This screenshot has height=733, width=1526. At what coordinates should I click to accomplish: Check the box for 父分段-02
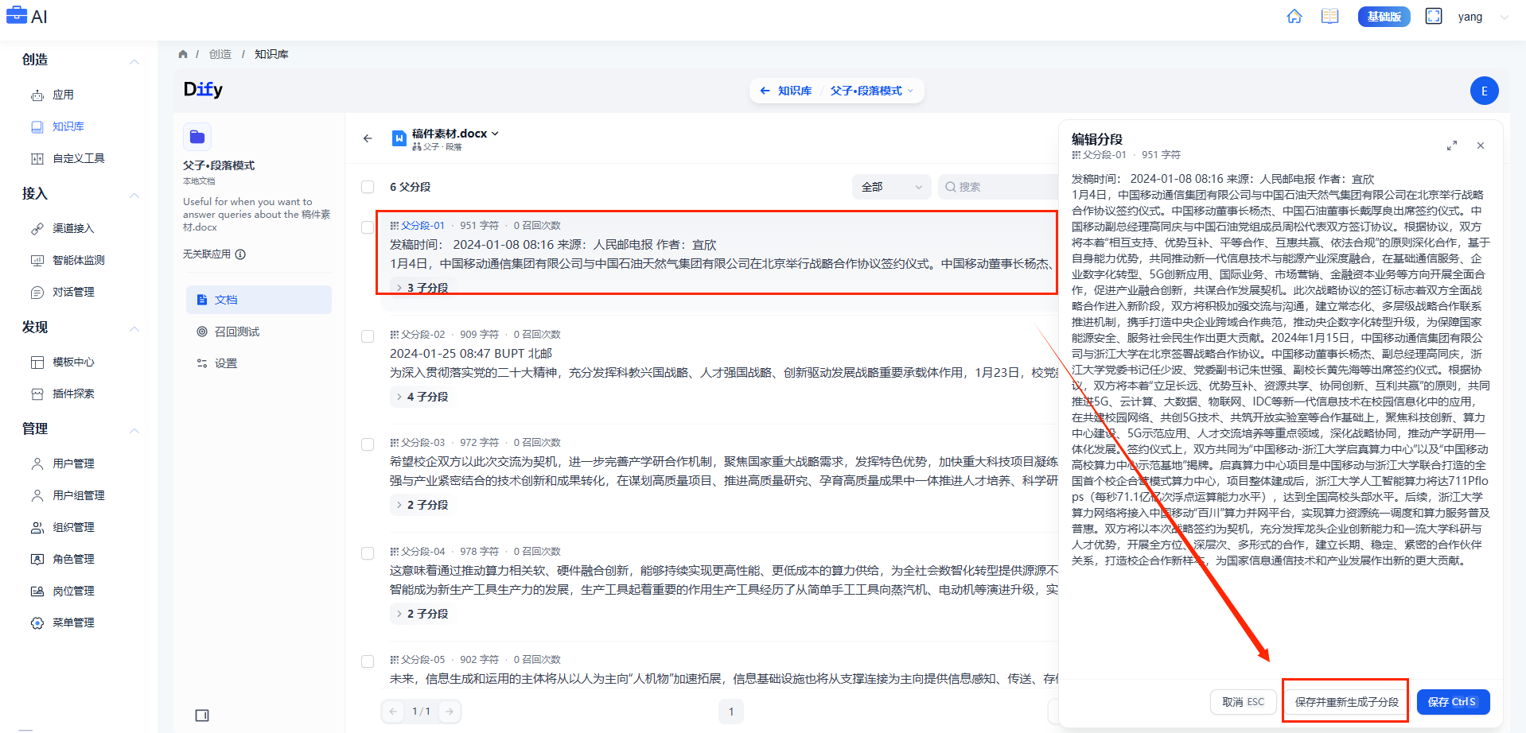coord(368,336)
